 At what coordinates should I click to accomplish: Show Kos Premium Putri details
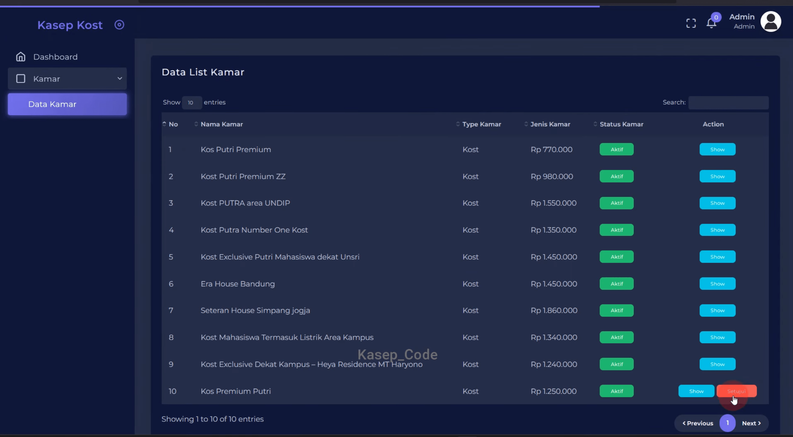(x=696, y=391)
